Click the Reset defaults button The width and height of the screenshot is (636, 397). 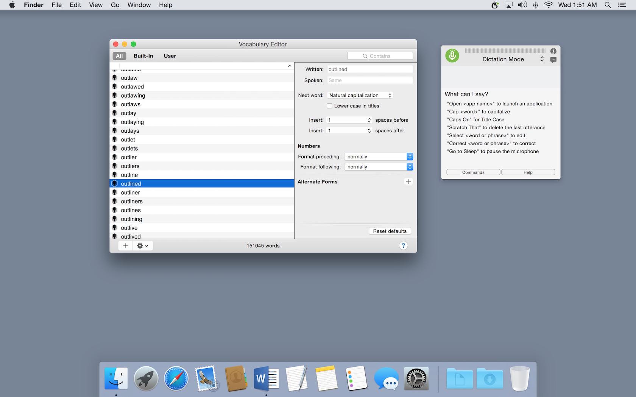[x=390, y=231]
